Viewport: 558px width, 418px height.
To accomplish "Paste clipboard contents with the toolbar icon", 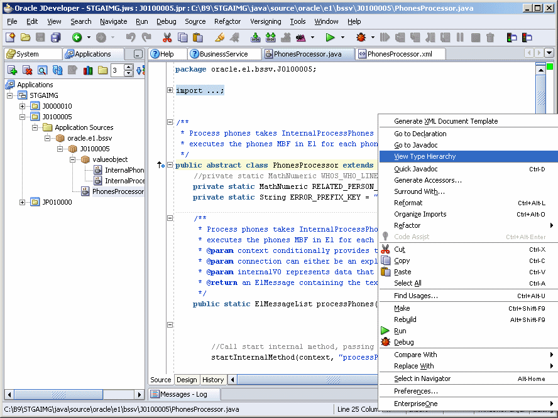I will [197, 39].
